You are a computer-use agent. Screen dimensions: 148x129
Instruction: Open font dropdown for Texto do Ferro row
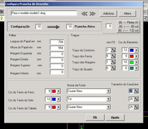[108, 91]
